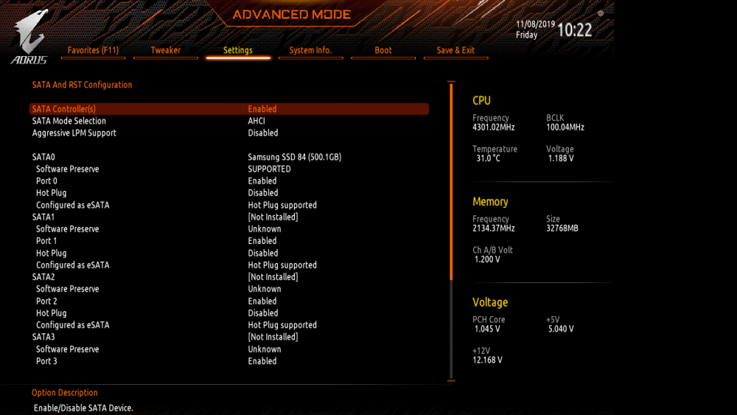Change Aggressive LPM Support Disabled value
Screen dimensions: 737x415
click(263, 133)
